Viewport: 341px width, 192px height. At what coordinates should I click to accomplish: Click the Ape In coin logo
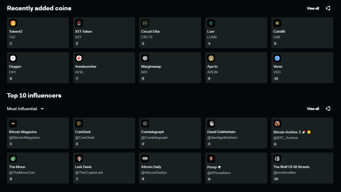(211, 58)
